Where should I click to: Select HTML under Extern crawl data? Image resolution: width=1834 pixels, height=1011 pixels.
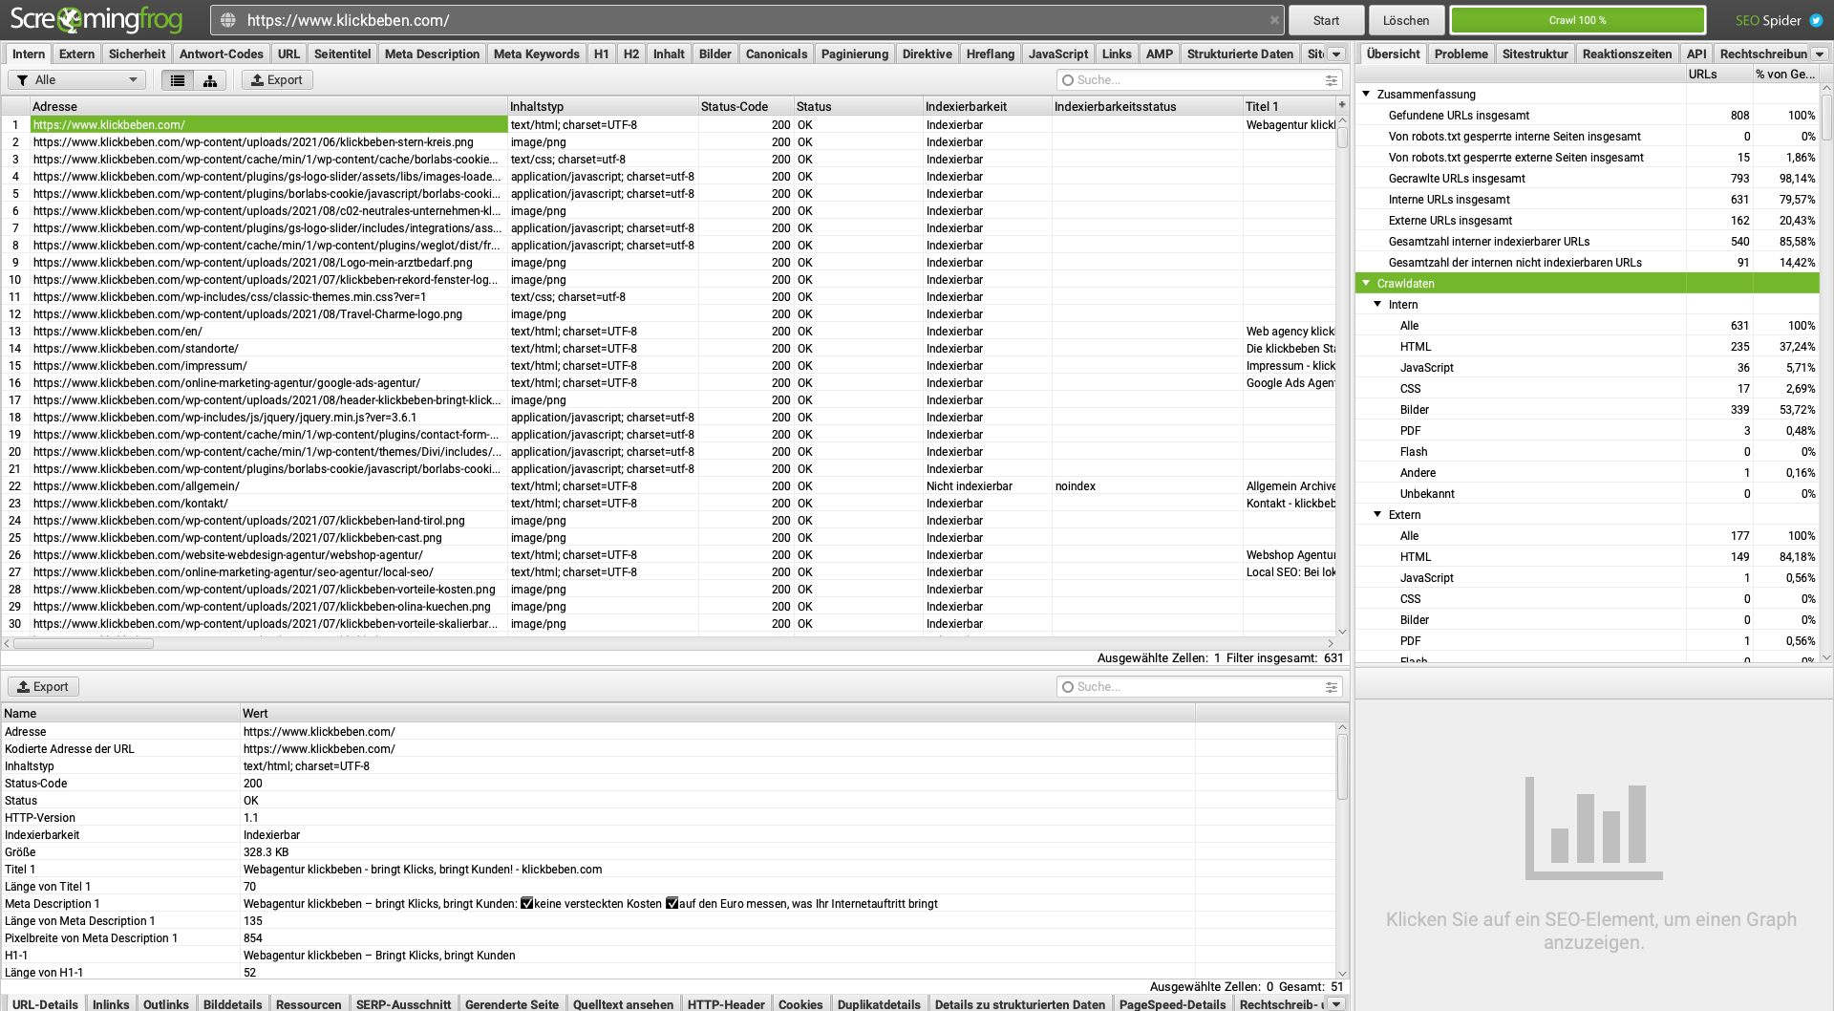1587,557
